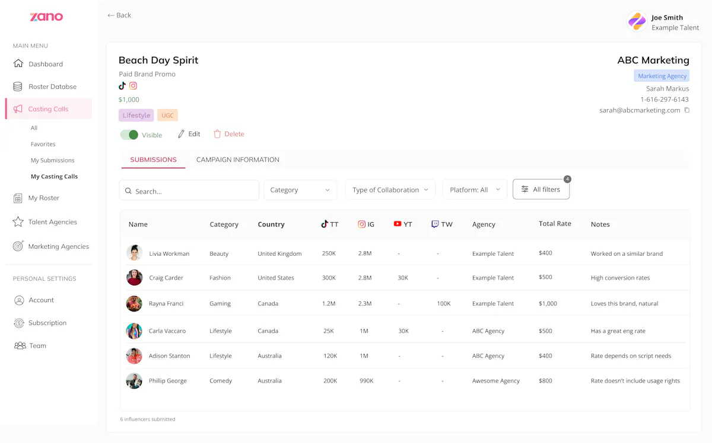Click the Subscription icon
The height and width of the screenshot is (443, 712).
pyautogui.click(x=19, y=323)
